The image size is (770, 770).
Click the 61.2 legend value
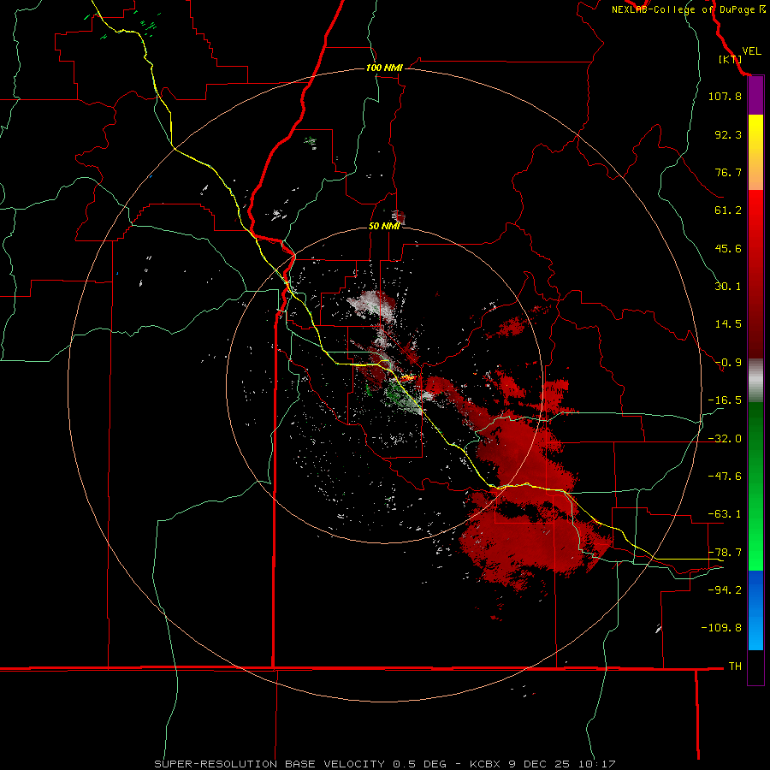[728, 210]
